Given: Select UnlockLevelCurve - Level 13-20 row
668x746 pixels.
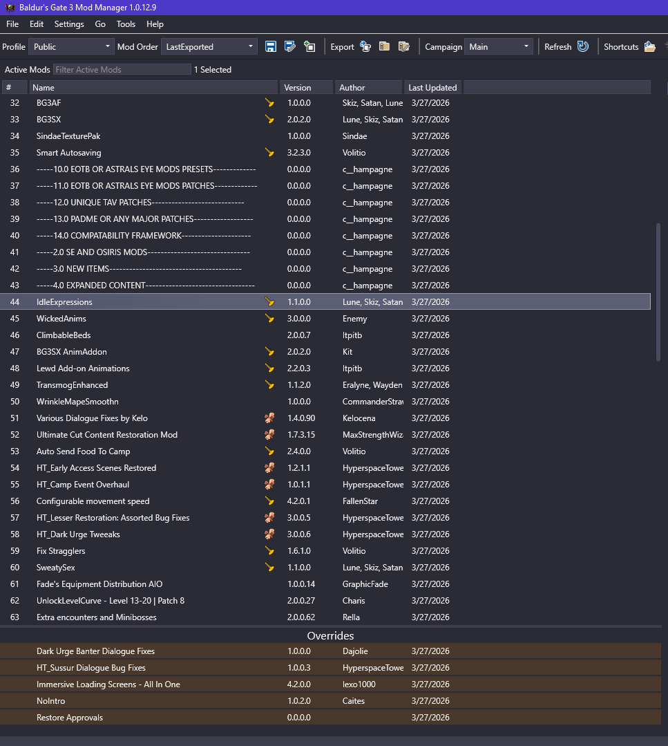Looking at the screenshot, I should pyautogui.click(x=325, y=601).
